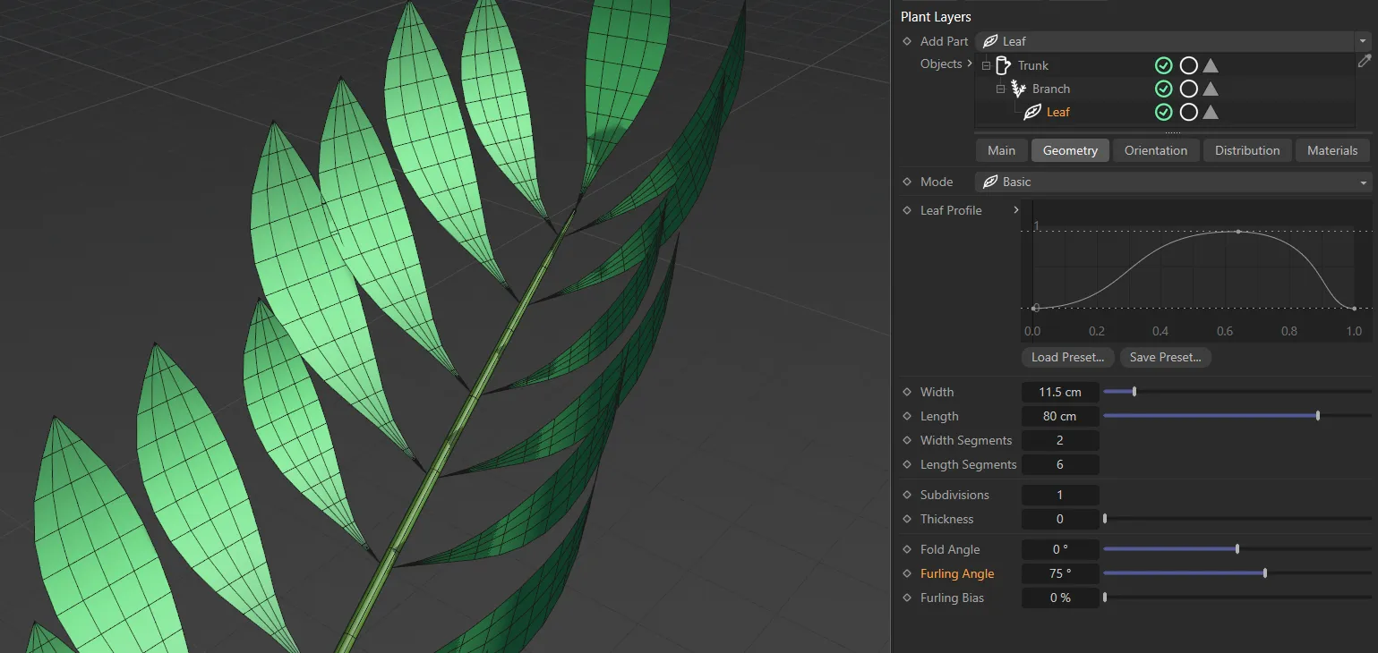Screen dimensions: 1378x653
Task: Click the leaf icon in the Mode field
Action: coord(990,182)
